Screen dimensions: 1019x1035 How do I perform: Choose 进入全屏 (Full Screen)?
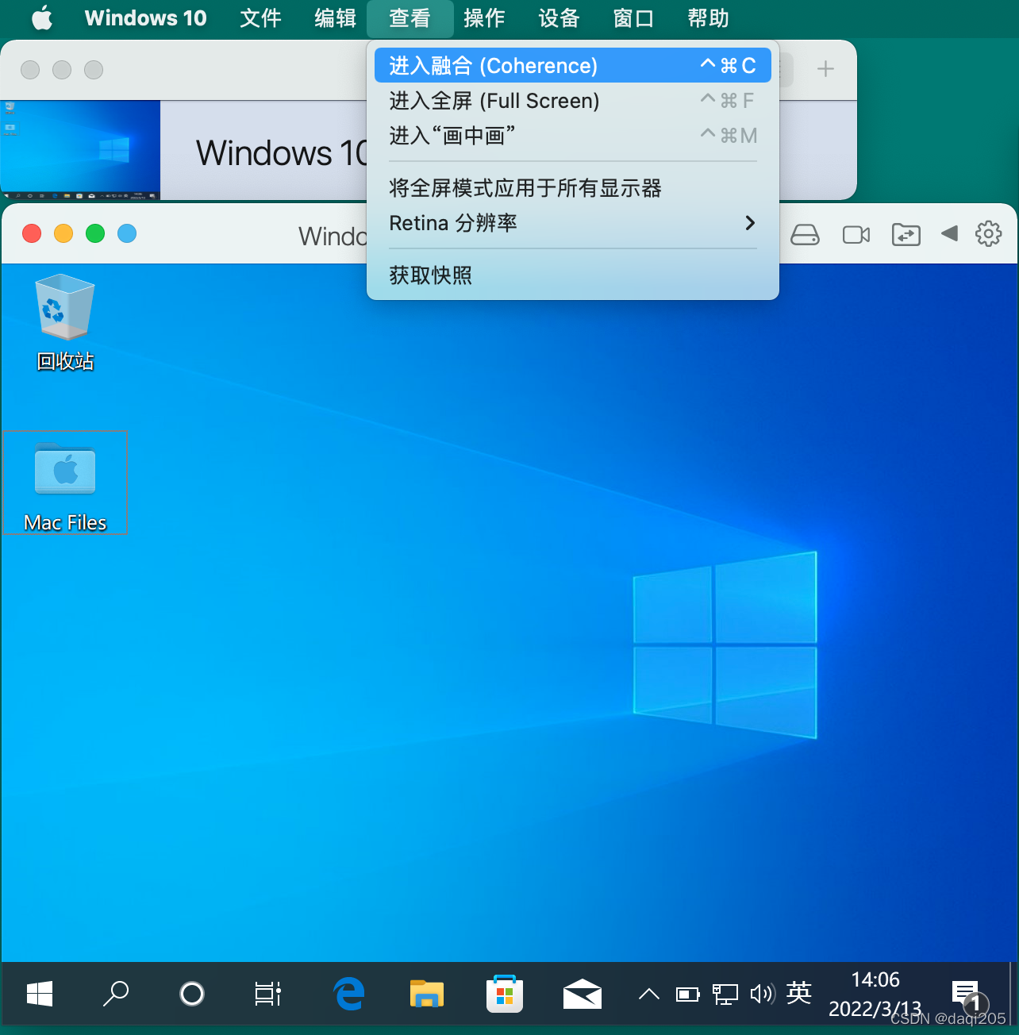[572, 101]
